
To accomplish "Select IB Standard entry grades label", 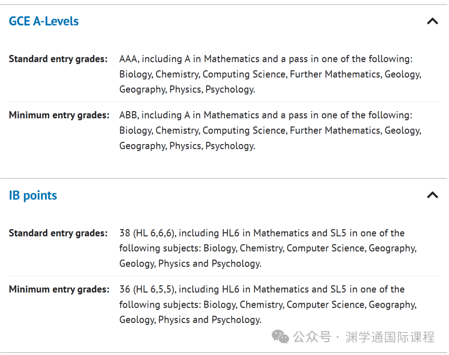I will (x=58, y=233).
